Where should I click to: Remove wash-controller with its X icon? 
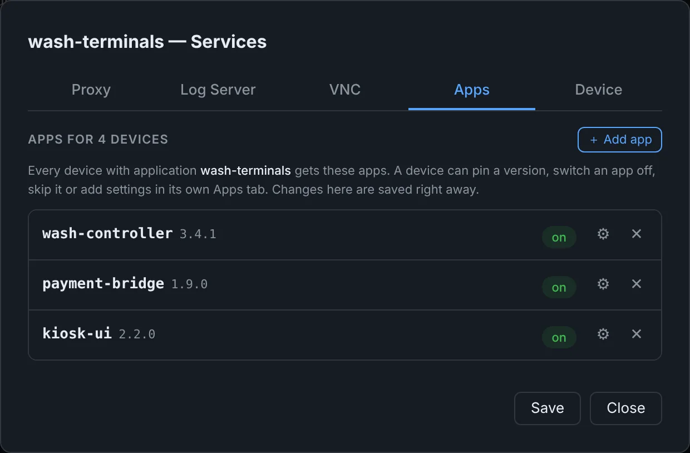[637, 234]
